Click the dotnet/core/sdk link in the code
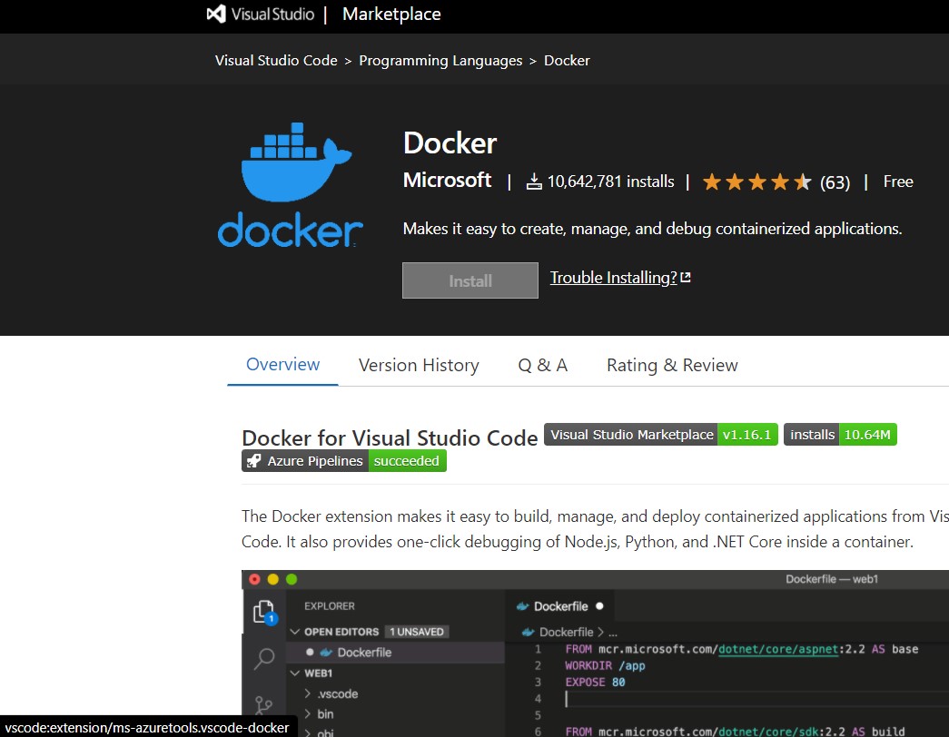The height and width of the screenshot is (737, 949). pyautogui.click(x=768, y=731)
